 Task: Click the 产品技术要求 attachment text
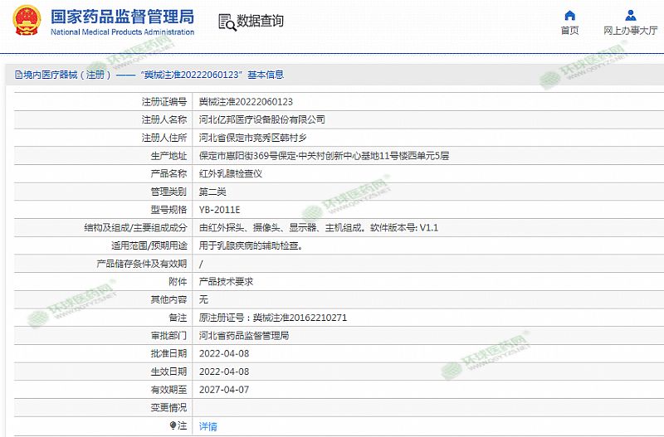click(226, 281)
